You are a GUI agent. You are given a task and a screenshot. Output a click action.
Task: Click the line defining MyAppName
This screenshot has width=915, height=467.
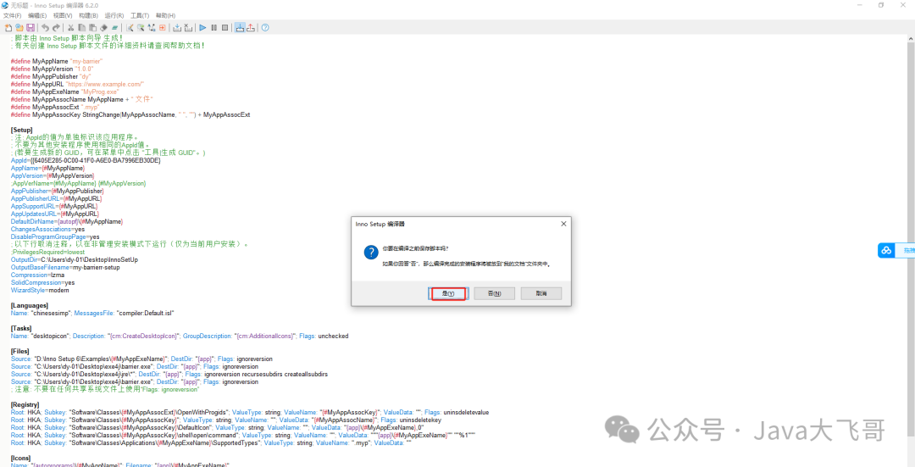[58, 61]
